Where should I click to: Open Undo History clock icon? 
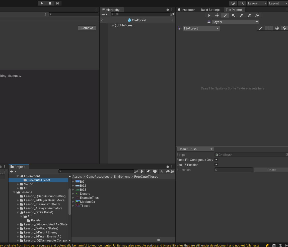pyautogui.click(x=233, y=3)
